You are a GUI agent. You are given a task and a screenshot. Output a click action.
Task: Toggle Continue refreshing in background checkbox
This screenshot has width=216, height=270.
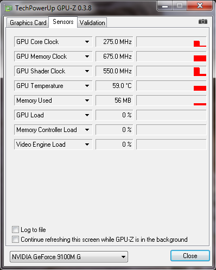[x=15, y=240]
